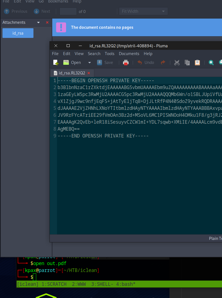Click the Find magnifier icon in Pluma
The width and height of the screenshot is (222, 298).
point(211,63)
